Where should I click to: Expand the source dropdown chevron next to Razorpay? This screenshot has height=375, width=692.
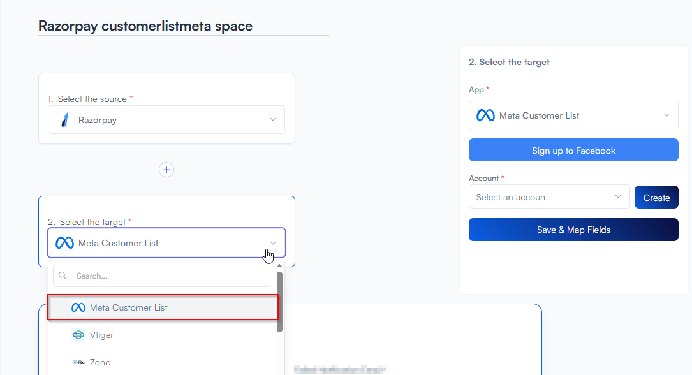pos(273,120)
